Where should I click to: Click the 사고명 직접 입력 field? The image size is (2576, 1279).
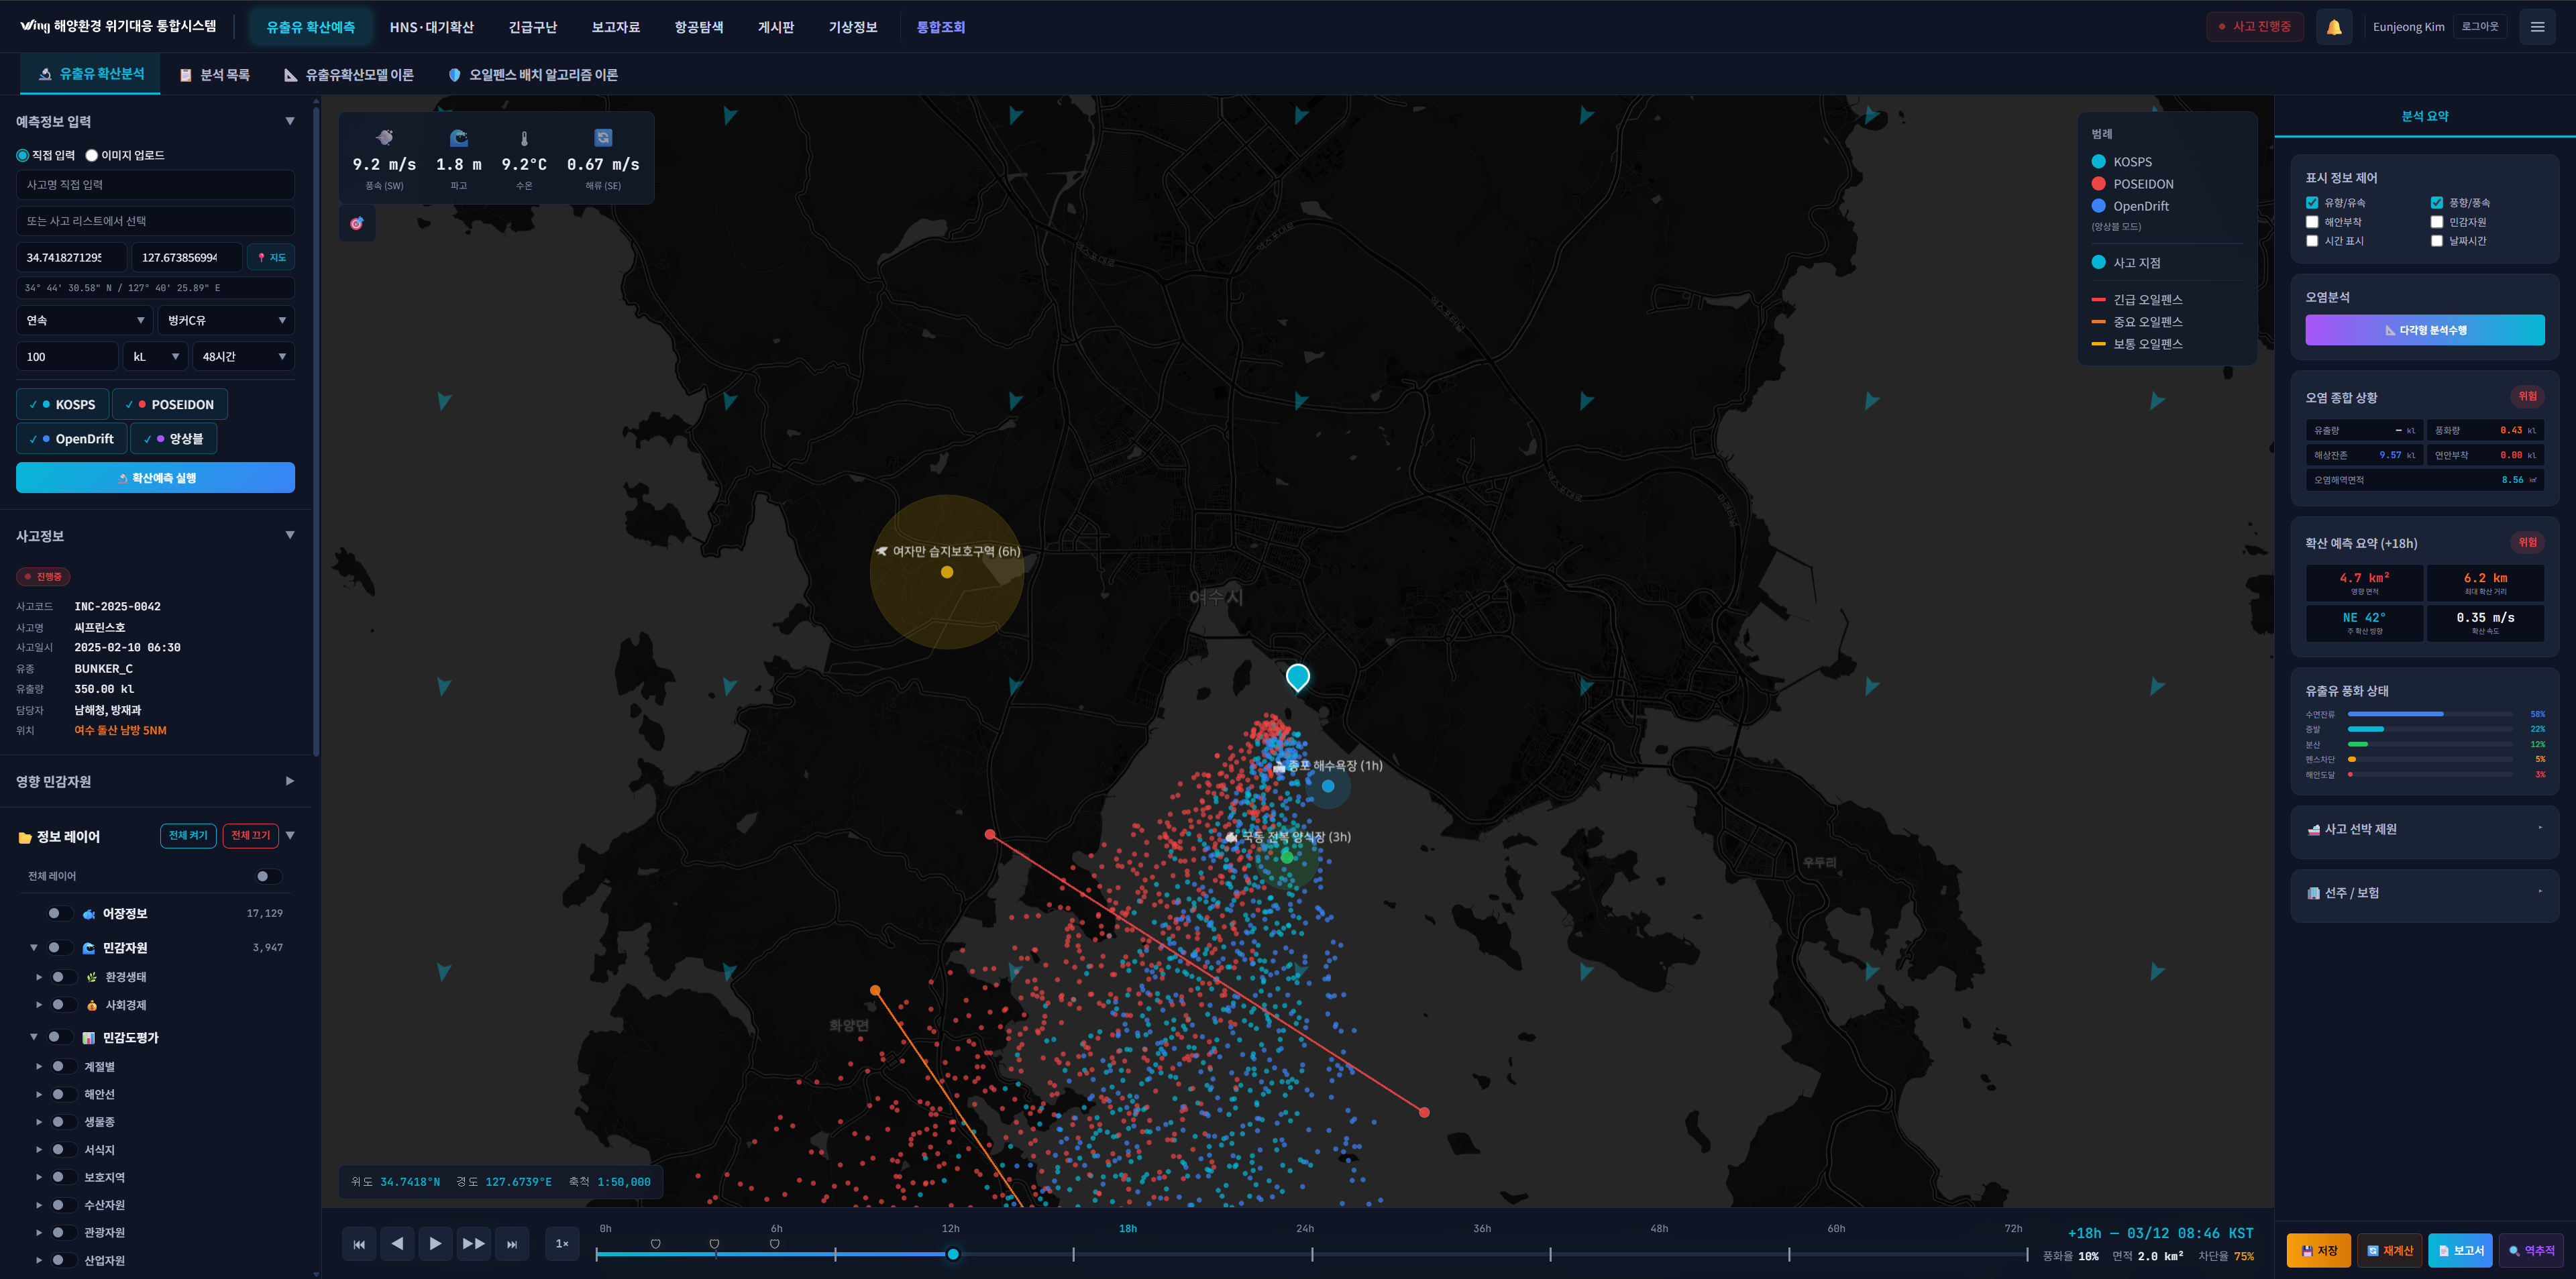click(155, 185)
